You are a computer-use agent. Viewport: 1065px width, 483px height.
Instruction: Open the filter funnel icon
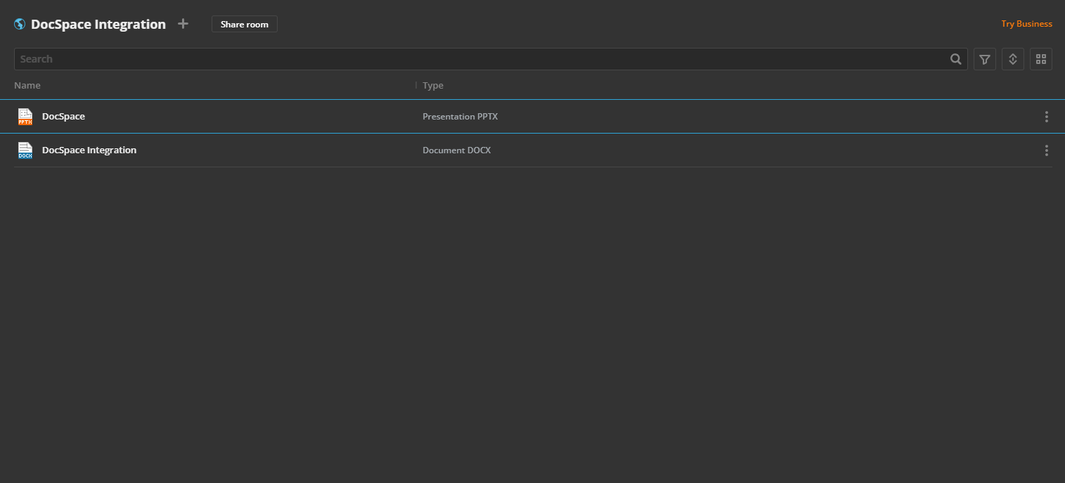tap(985, 59)
